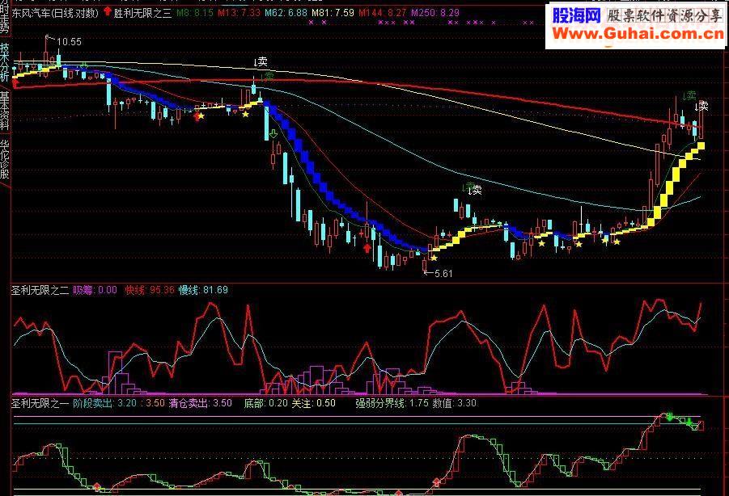Click the 10.55 high price label
Viewport: 729px width, 496px height.
69,42
